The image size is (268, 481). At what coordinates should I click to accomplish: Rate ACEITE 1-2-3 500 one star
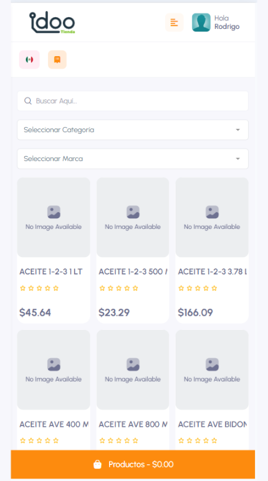[x=102, y=288]
